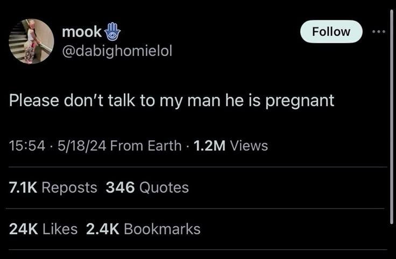396x259 pixels.
Task: Click the vertical scrollbar on the right
Action: 392,117
